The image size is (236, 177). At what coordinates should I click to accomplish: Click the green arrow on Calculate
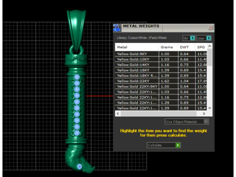178,145
